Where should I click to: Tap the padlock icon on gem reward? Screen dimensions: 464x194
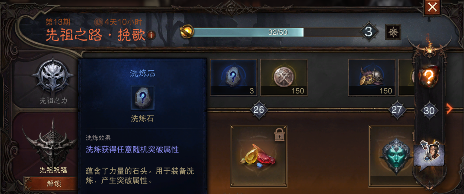(279, 135)
